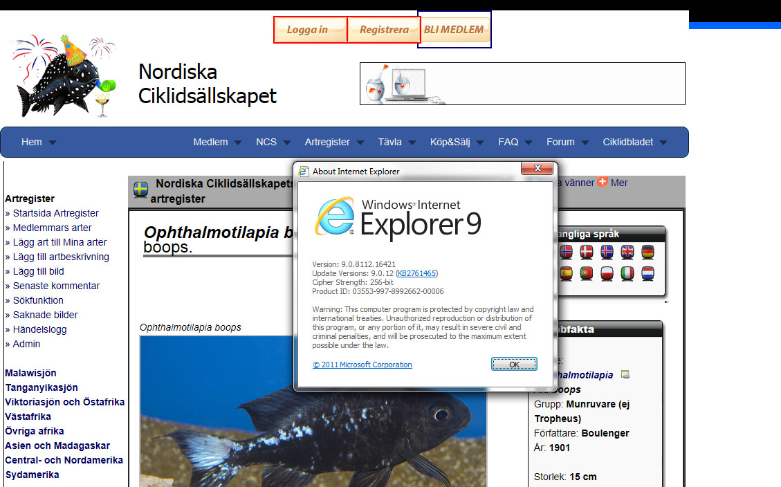Screen dimensions: 781x487
Task: Open the Hem menu item
Action: click(31, 142)
